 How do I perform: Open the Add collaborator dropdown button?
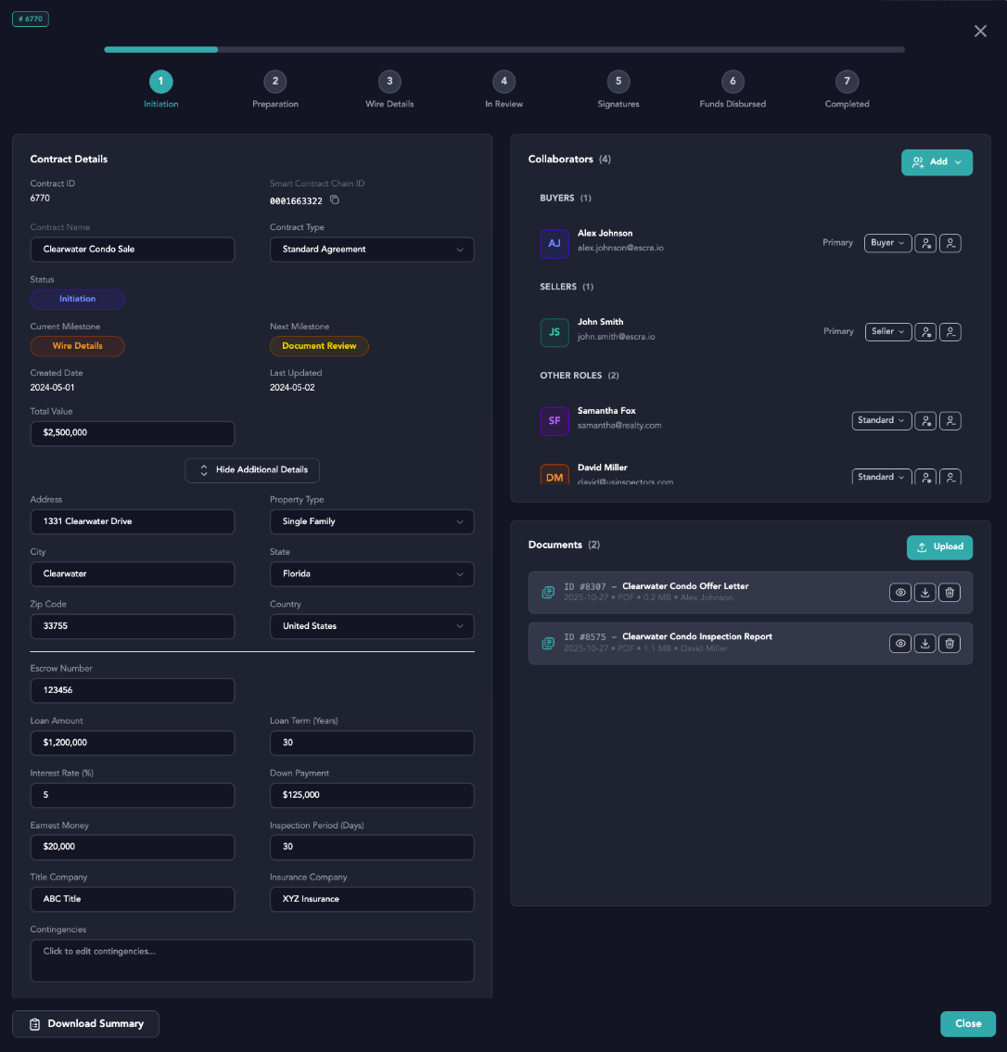[x=937, y=162]
